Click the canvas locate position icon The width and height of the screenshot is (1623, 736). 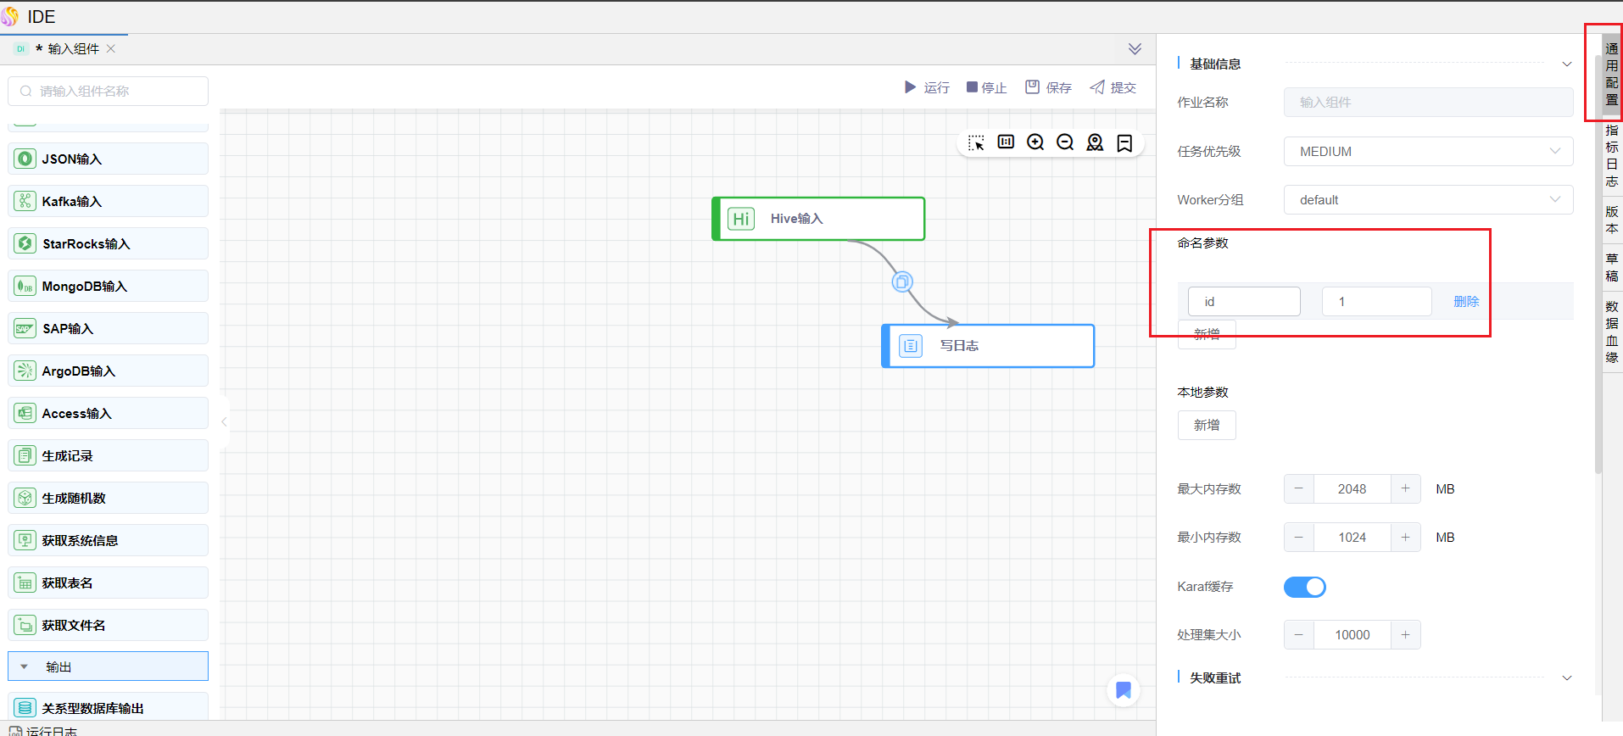(x=1095, y=142)
